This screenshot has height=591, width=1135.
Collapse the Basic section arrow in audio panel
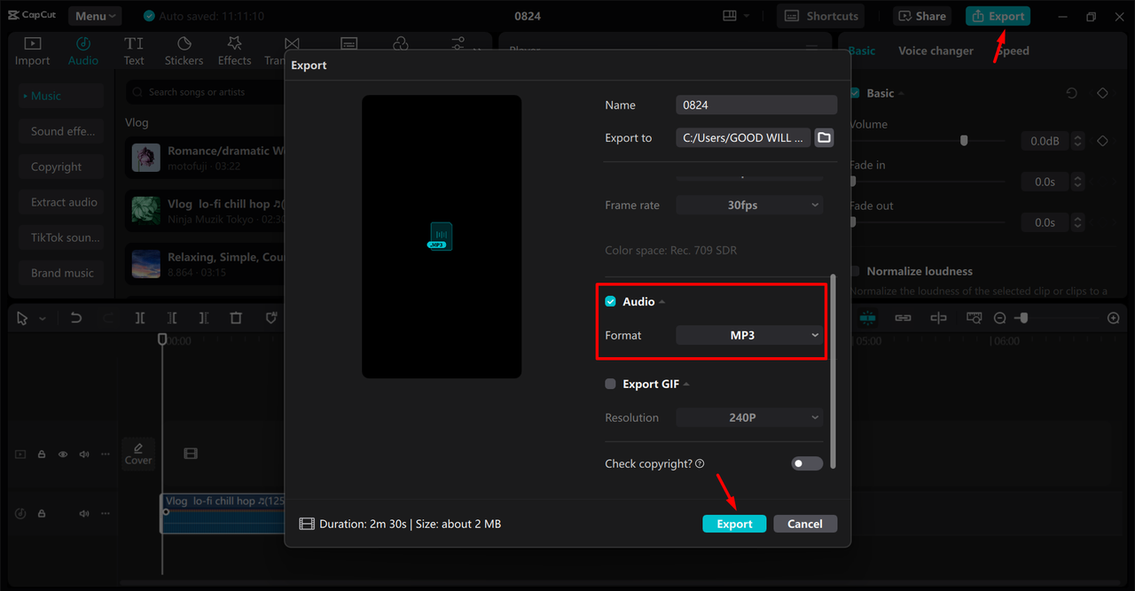tap(902, 94)
